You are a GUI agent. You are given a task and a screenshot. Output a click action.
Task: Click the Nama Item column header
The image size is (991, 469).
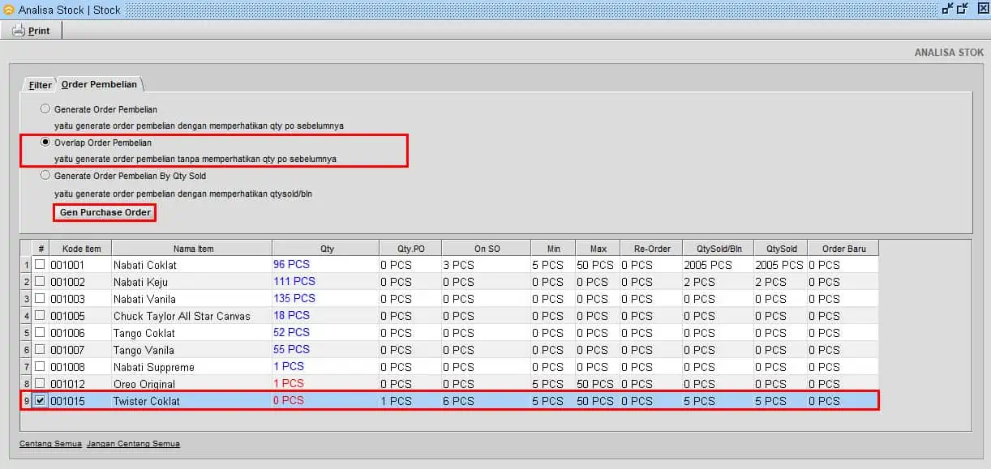tap(193, 249)
